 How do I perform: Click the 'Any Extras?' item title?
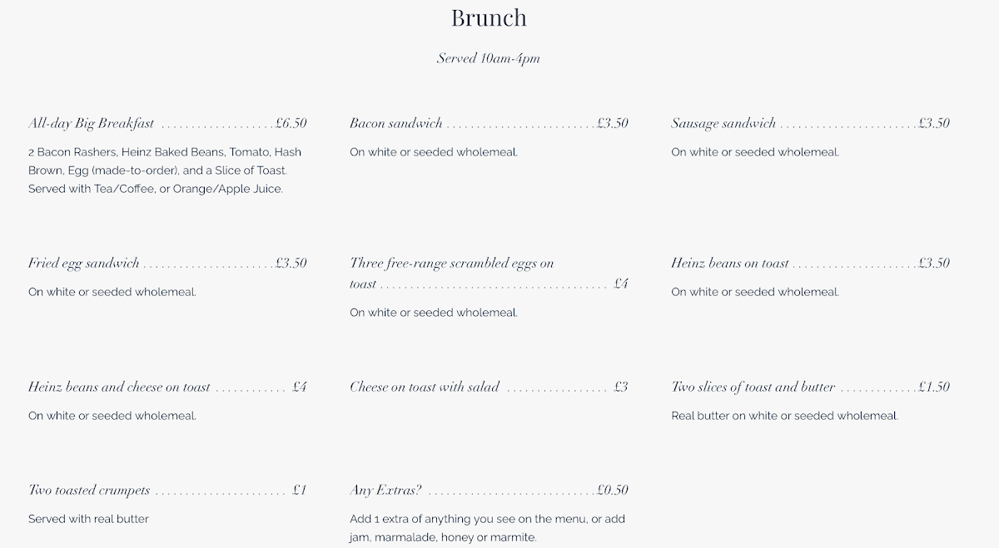click(x=385, y=491)
